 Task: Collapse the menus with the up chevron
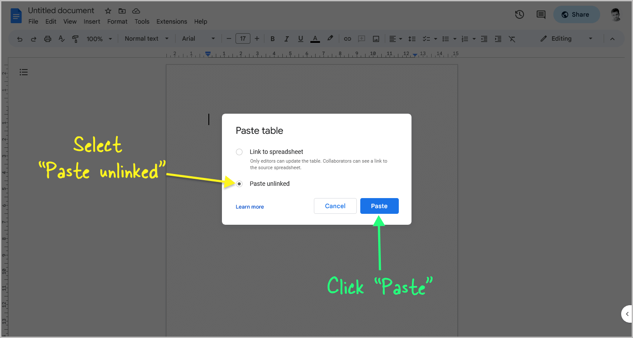point(612,39)
